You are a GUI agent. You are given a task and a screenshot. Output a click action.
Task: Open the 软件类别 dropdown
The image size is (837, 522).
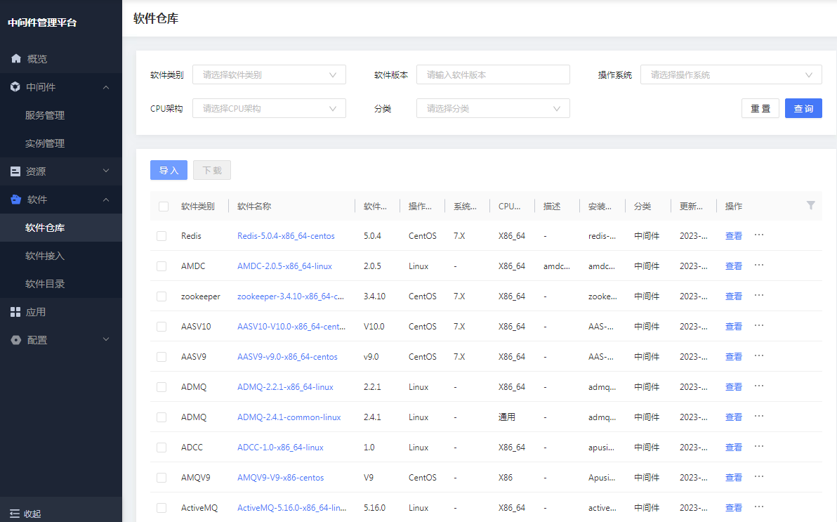coord(269,74)
